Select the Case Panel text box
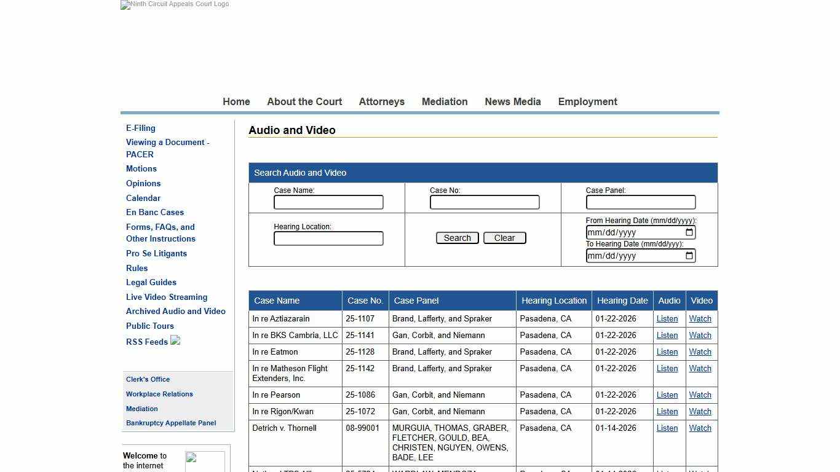Screen dimensions: 840x472 [640, 202]
